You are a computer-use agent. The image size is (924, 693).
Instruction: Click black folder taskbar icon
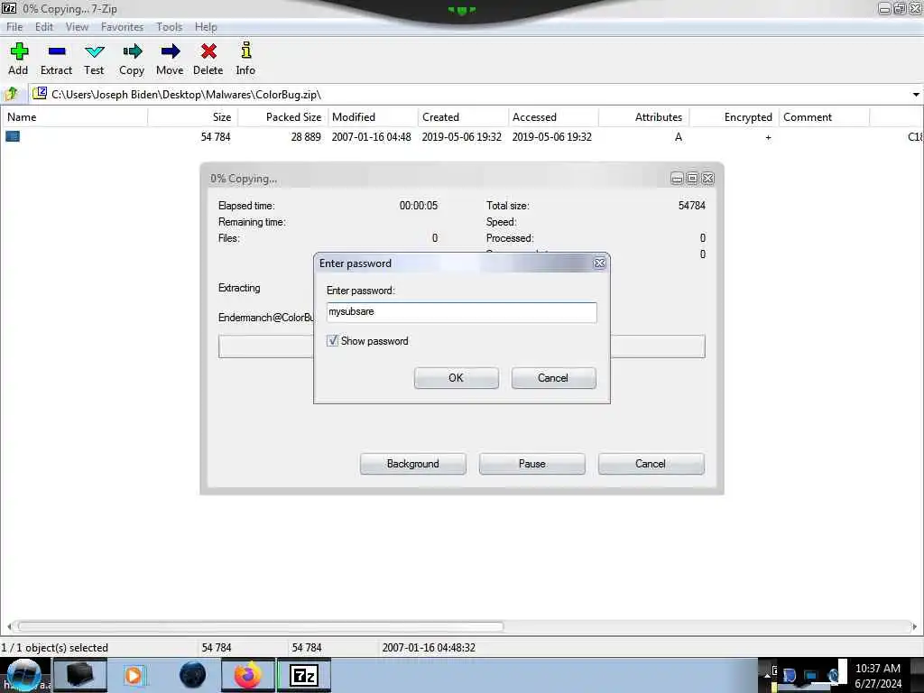coord(80,675)
